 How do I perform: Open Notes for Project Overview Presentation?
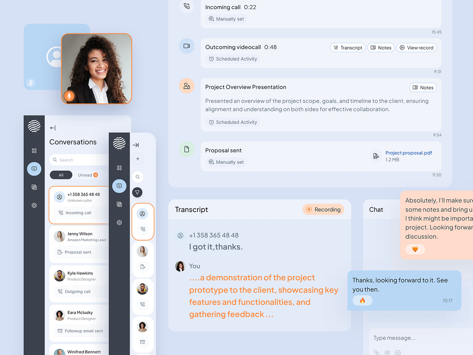point(423,87)
